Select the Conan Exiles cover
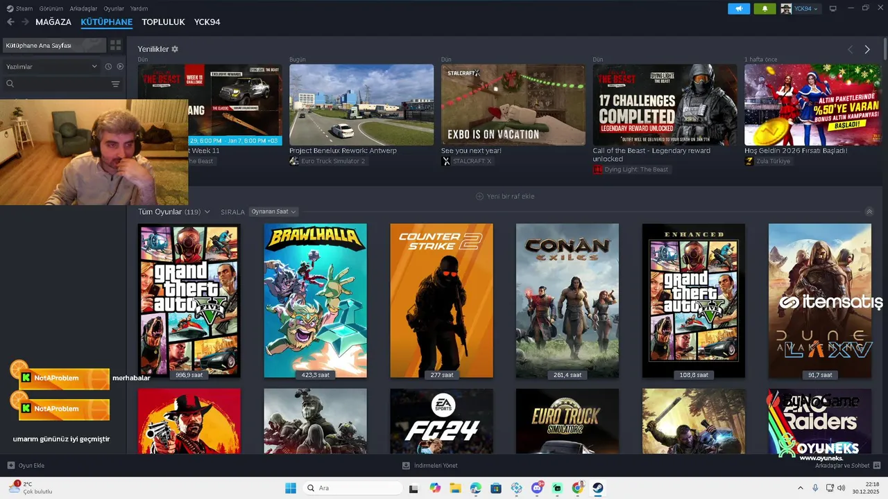Viewport: 888px width, 499px height. (567, 301)
